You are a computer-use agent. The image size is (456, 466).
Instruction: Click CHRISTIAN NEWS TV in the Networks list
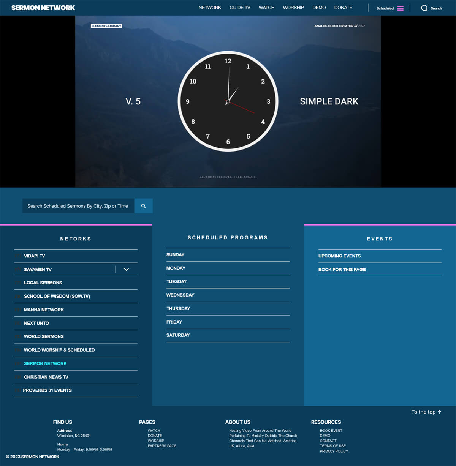click(46, 377)
